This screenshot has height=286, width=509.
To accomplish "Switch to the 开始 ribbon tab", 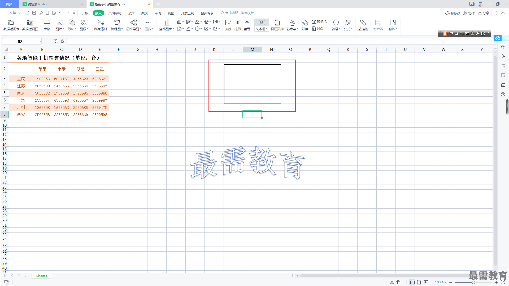I will (85, 13).
